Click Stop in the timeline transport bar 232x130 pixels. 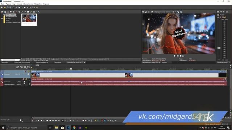(x=47, y=121)
